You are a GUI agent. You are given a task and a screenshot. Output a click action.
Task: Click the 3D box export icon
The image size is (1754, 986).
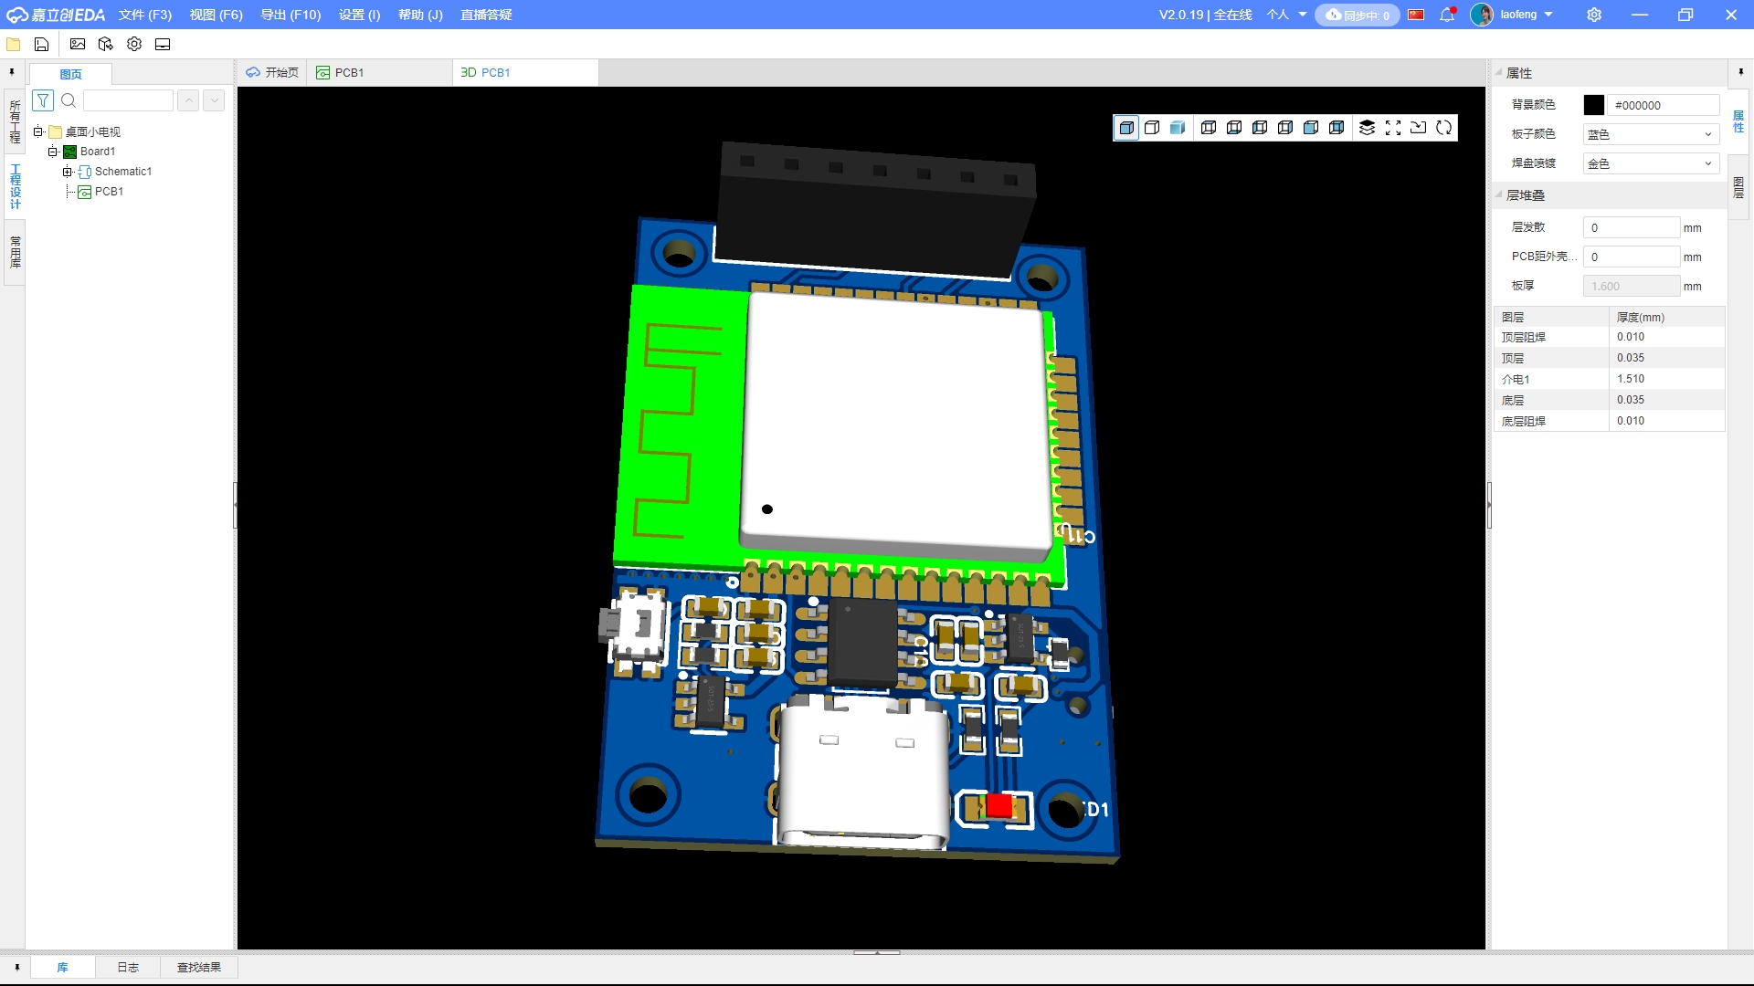[x=106, y=44]
